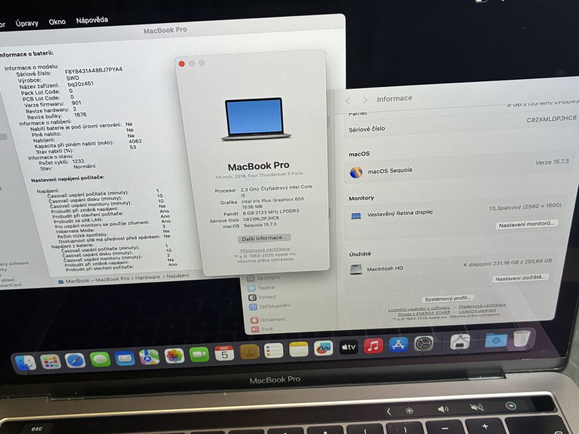The height and width of the screenshot is (434, 579).
Task: Open Photos app in the Dock
Action: (174, 356)
